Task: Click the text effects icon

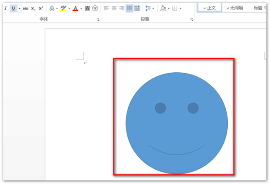Action: (x=52, y=8)
